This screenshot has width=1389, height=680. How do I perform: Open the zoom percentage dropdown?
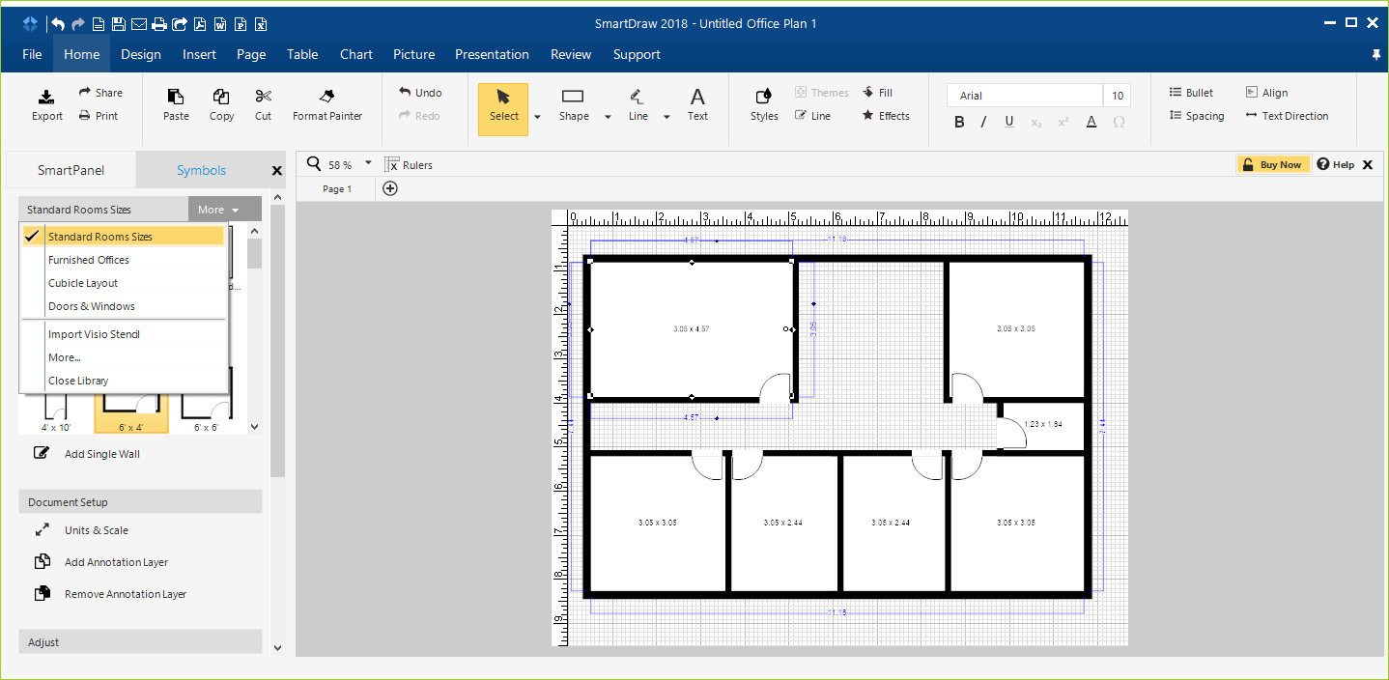tap(368, 164)
